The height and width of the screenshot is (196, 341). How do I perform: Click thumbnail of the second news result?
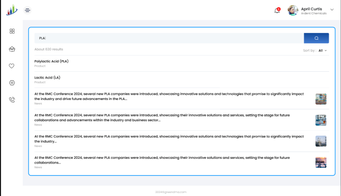(x=320, y=120)
